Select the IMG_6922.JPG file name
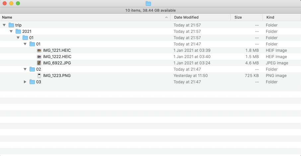301x156 pixels. point(57,63)
